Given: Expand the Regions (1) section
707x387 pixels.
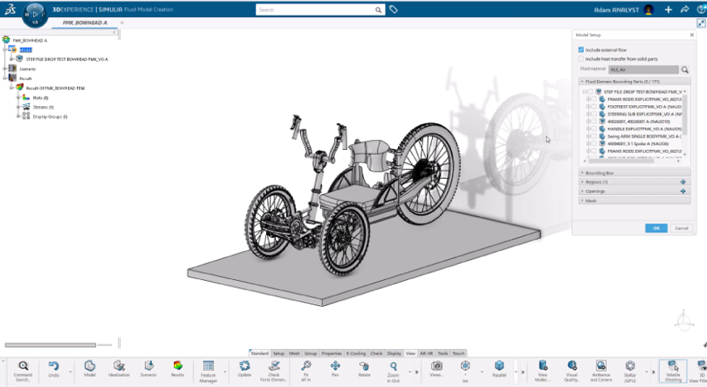Looking at the screenshot, I should (582, 182).
